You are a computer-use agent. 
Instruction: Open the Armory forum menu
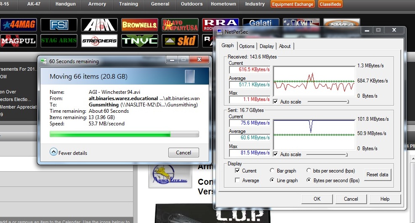97,4
